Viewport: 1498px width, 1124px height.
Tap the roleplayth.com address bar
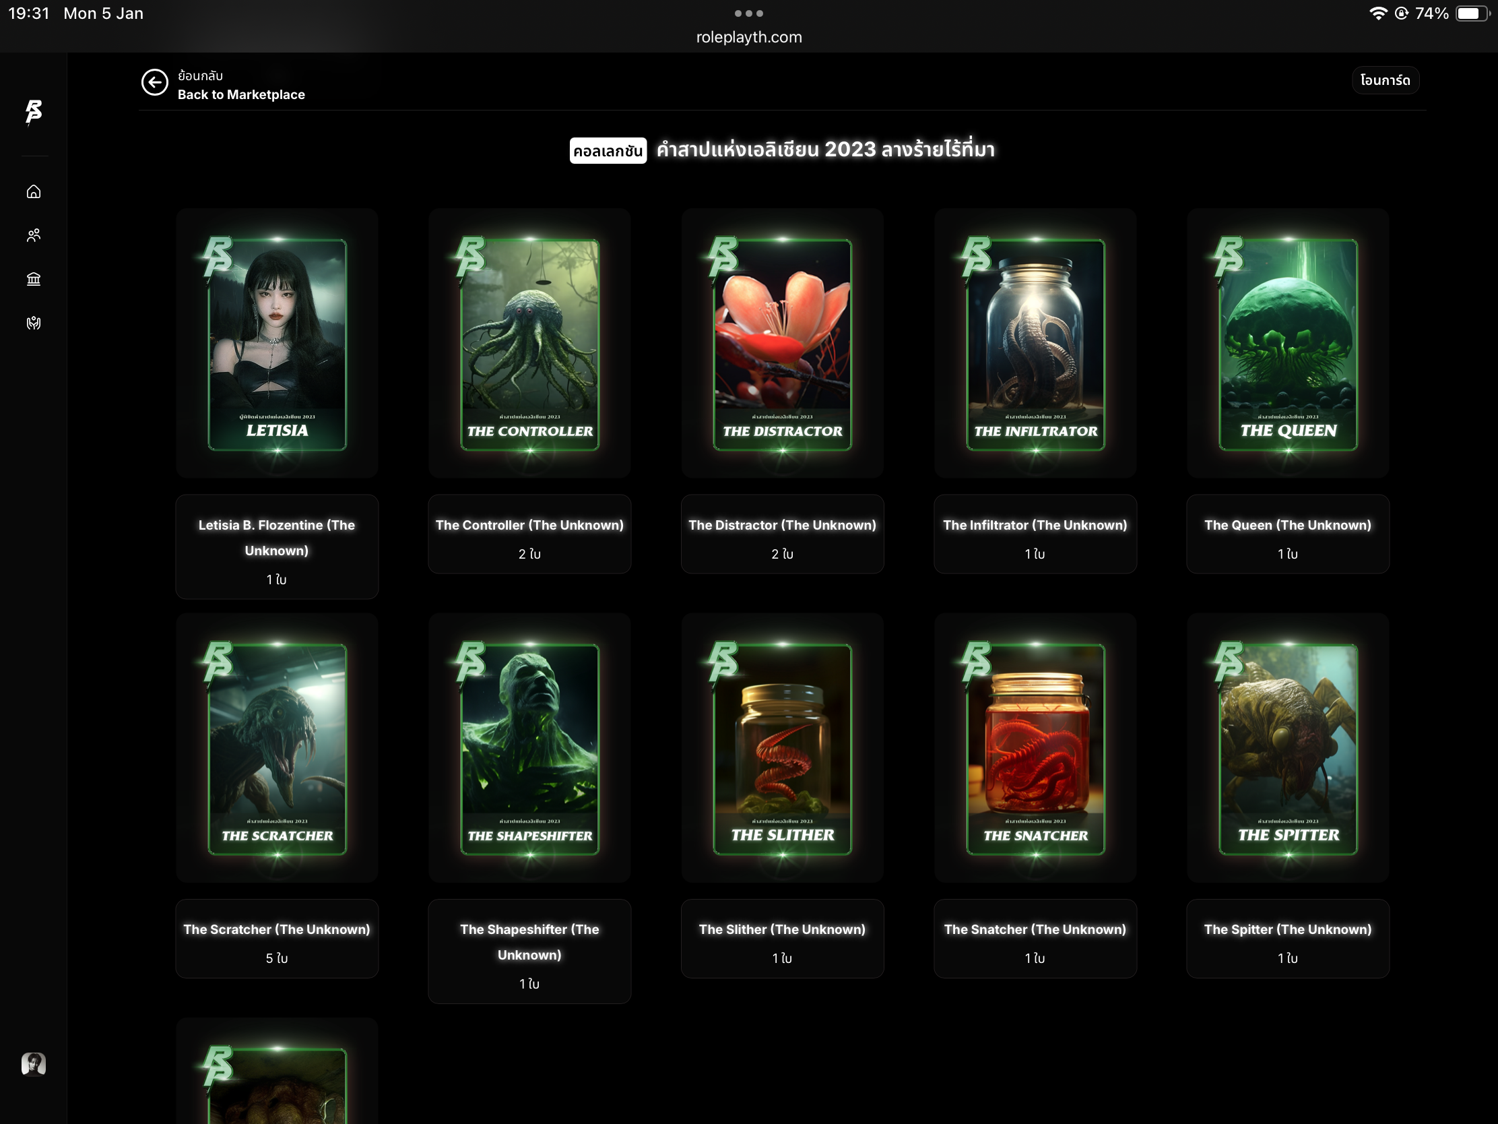(x=748, y=37)
